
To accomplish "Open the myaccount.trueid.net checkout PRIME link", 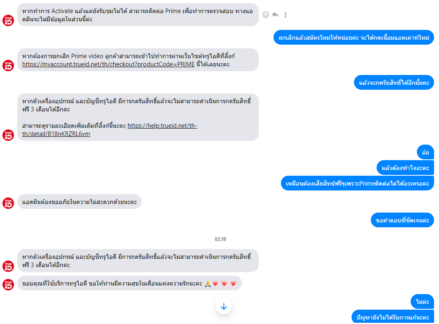I will pos(108,64).
